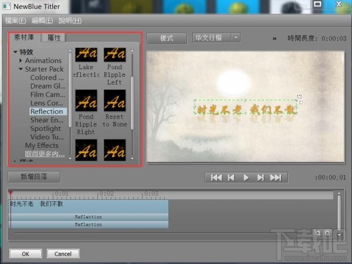
Task: Select the upper Reflection effect track
Action: click(89, 217)
